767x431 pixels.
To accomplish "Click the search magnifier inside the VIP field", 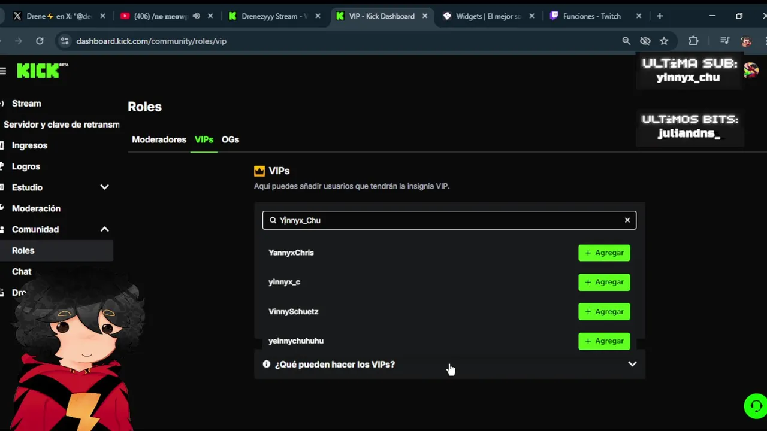I will [273, 220].
